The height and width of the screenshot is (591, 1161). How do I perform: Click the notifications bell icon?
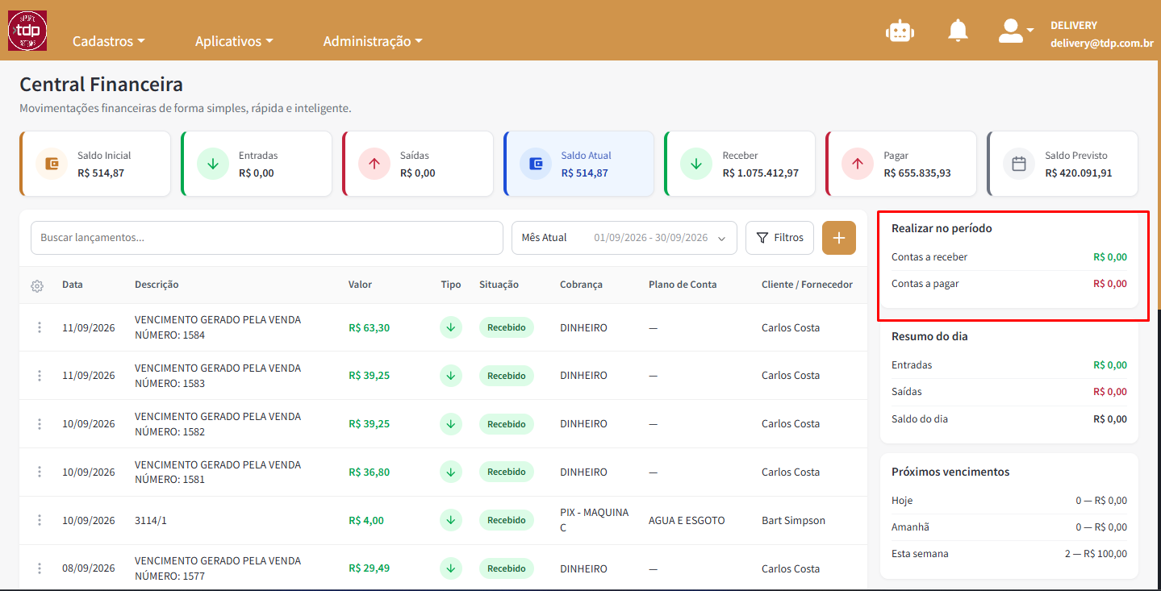click(958, 31)
